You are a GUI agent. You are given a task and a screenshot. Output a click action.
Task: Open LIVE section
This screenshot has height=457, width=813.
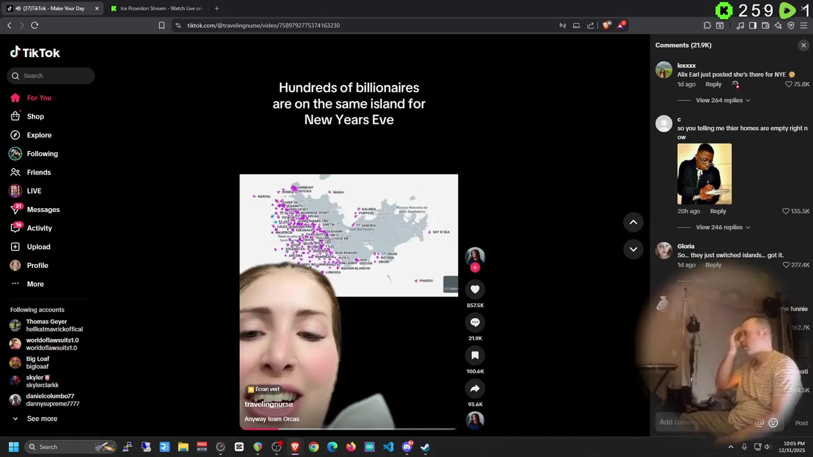coord(25,191)
